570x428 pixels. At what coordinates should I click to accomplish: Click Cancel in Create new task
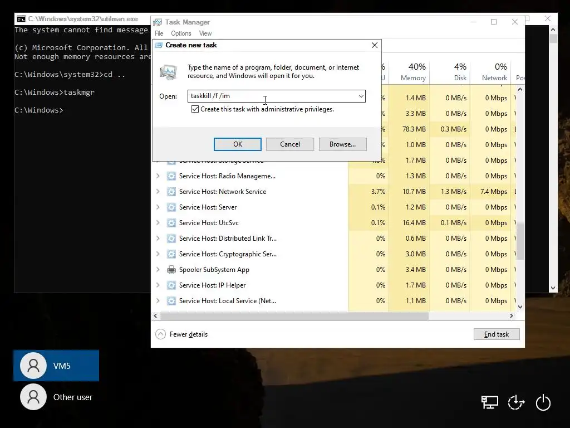[289, 144]
